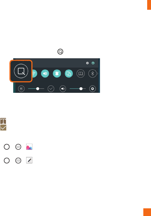
Task: Click the brightness slider handle
Action: [38, 89]
